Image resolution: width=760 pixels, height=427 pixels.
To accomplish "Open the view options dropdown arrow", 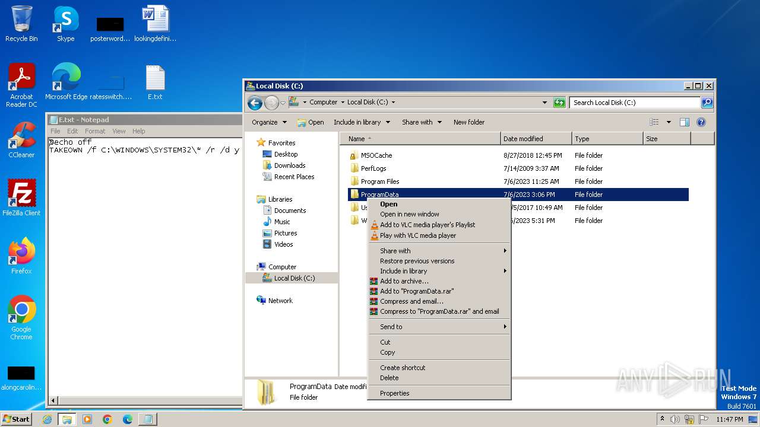I will pos(669,122).
